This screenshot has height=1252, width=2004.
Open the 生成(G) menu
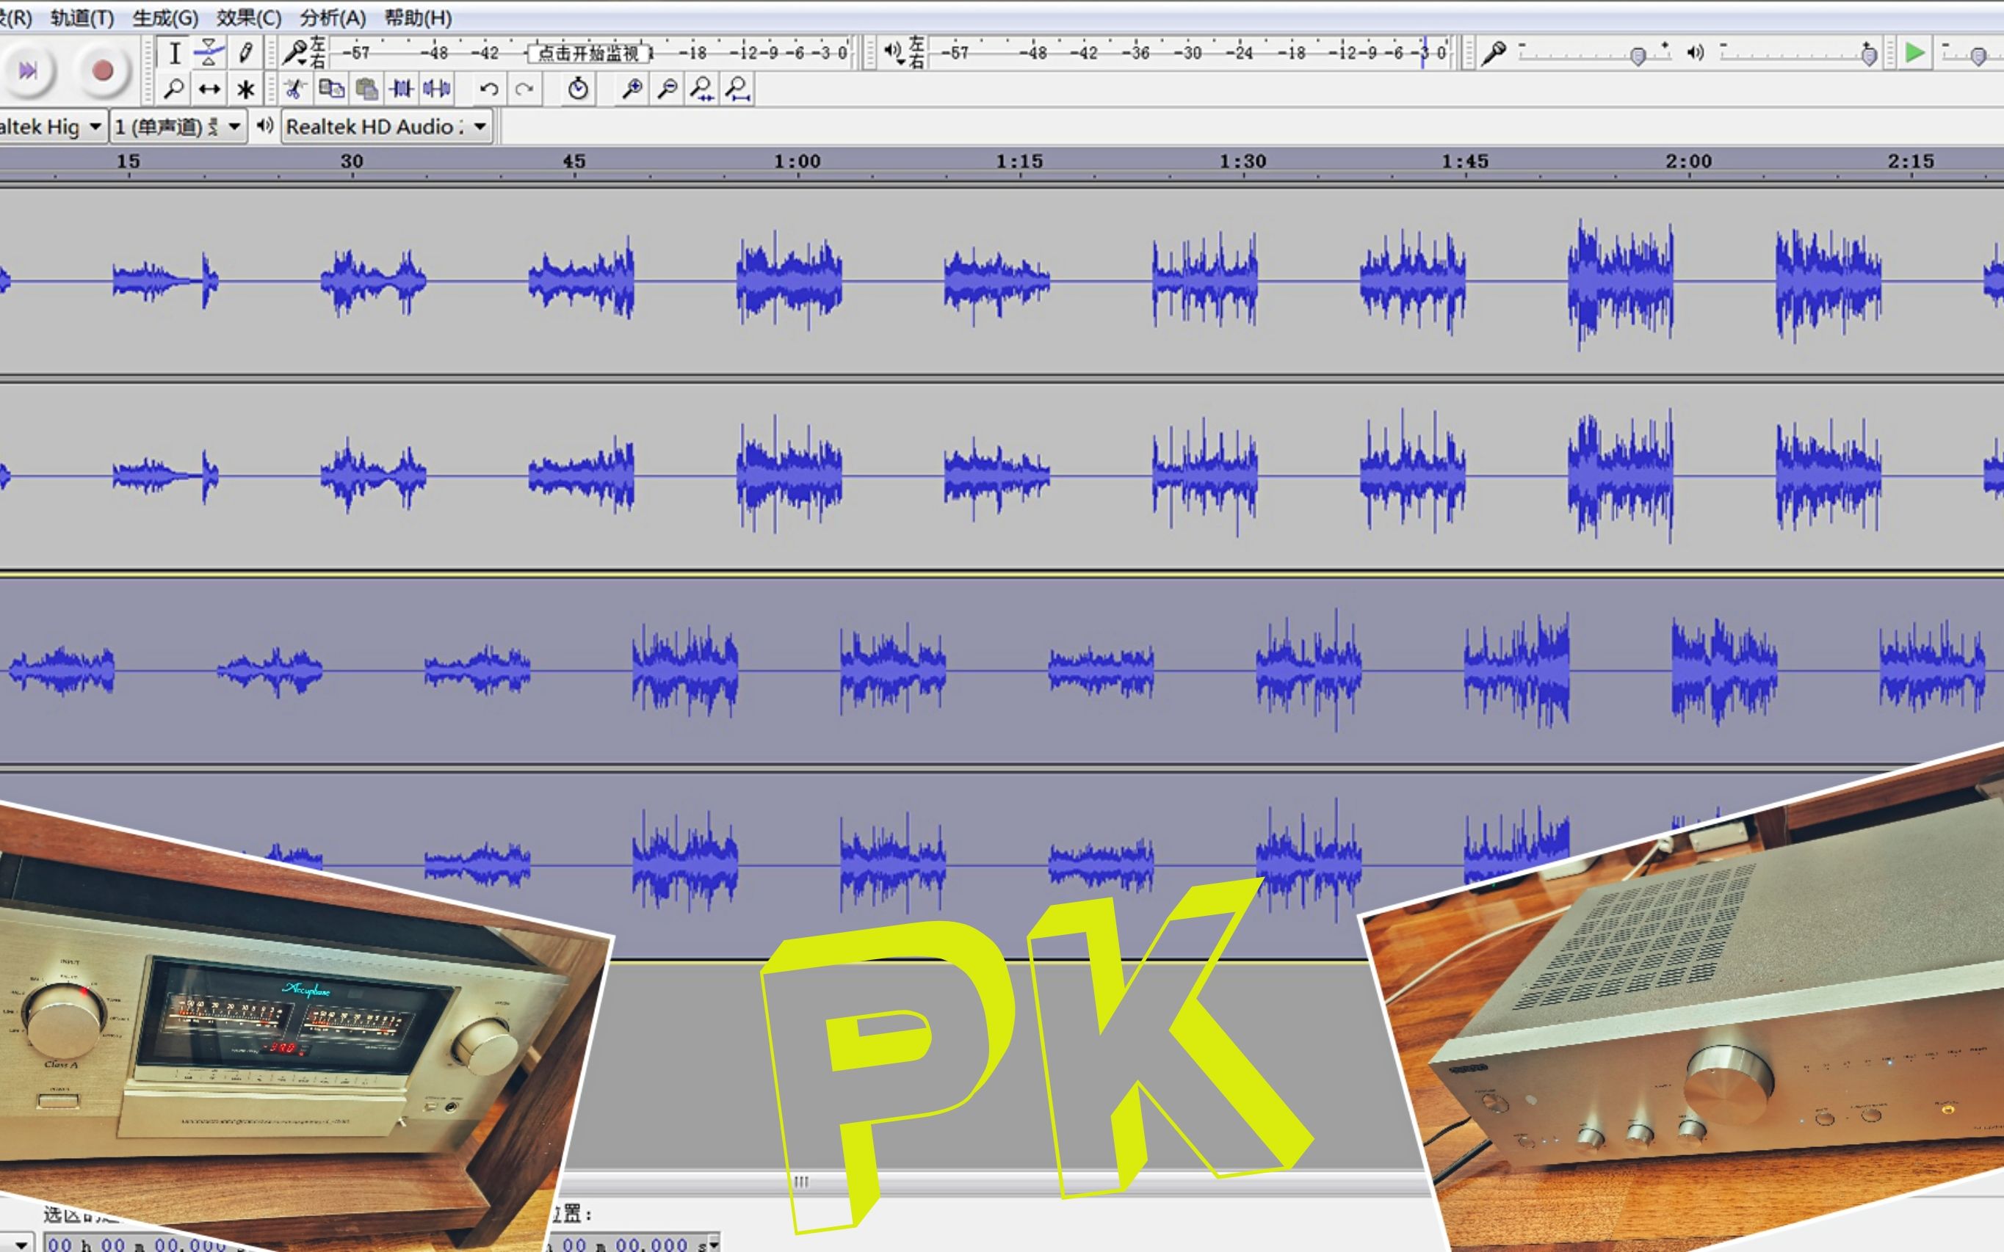click(x=165, y=18)
